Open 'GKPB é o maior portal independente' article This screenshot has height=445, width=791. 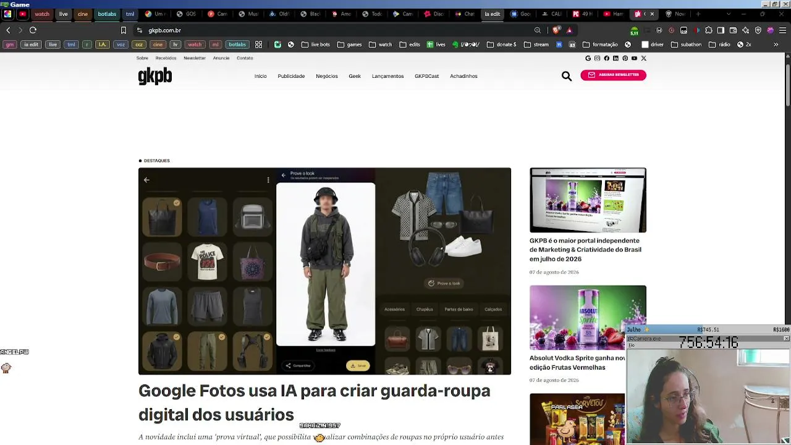coord(585,250)
